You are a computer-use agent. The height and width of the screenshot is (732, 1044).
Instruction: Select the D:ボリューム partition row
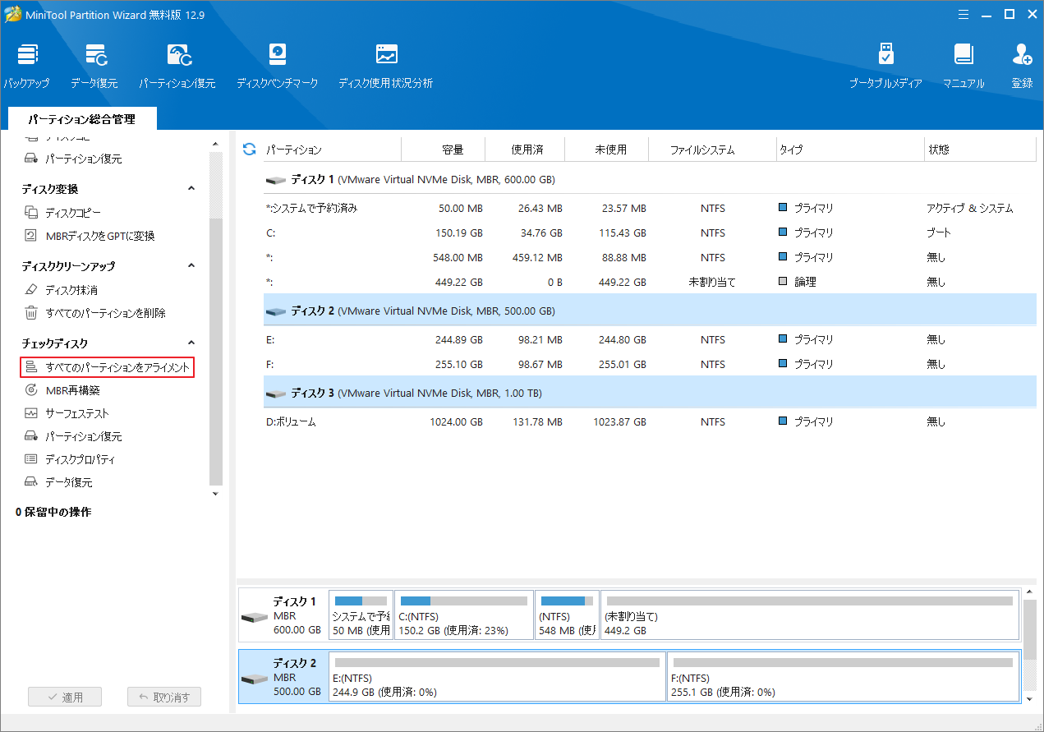tap(649, 422)
